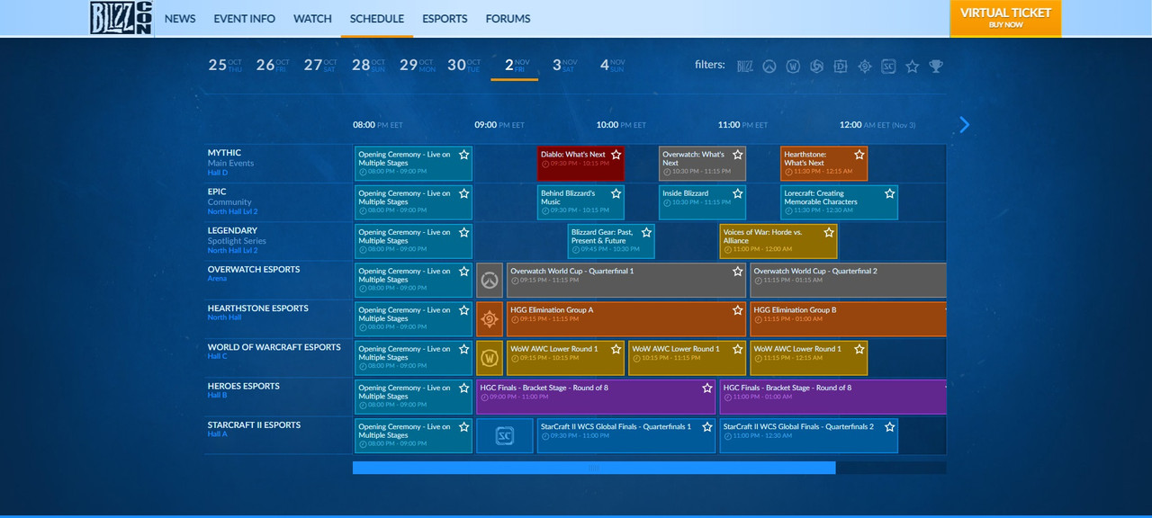Star Opening Ceremony in the Heroes Esports row

point(463,388)
